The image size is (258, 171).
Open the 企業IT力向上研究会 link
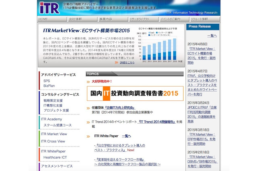tap(120, 108)
